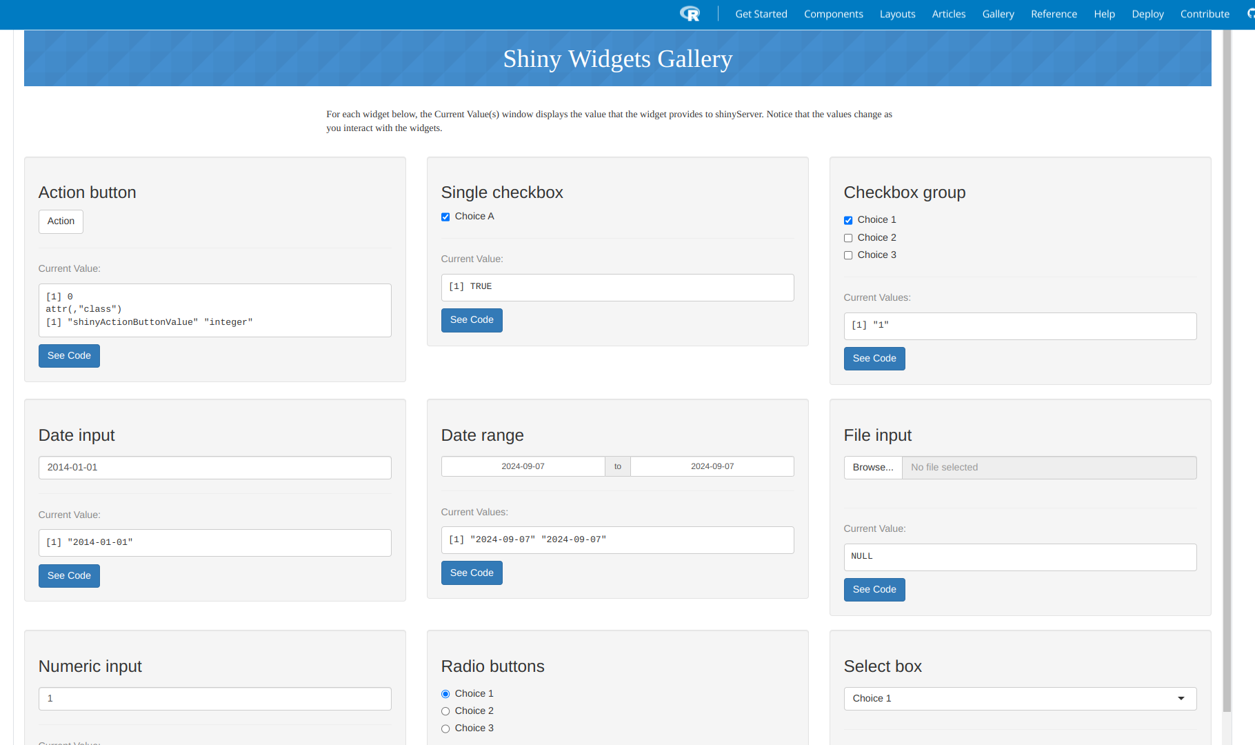Click the GitHub icon at navbar edge
The width and height of the screenshot is (1255, 745).
tap(1250, 14)
